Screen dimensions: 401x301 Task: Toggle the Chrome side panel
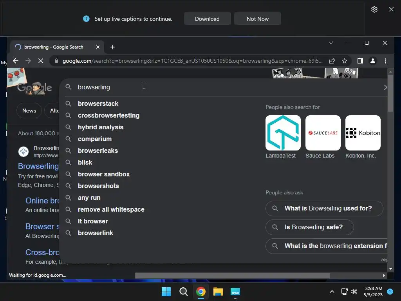coord(360,61)
